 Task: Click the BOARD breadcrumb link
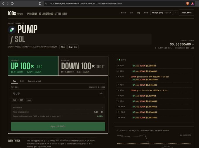[x=11, y=23]
